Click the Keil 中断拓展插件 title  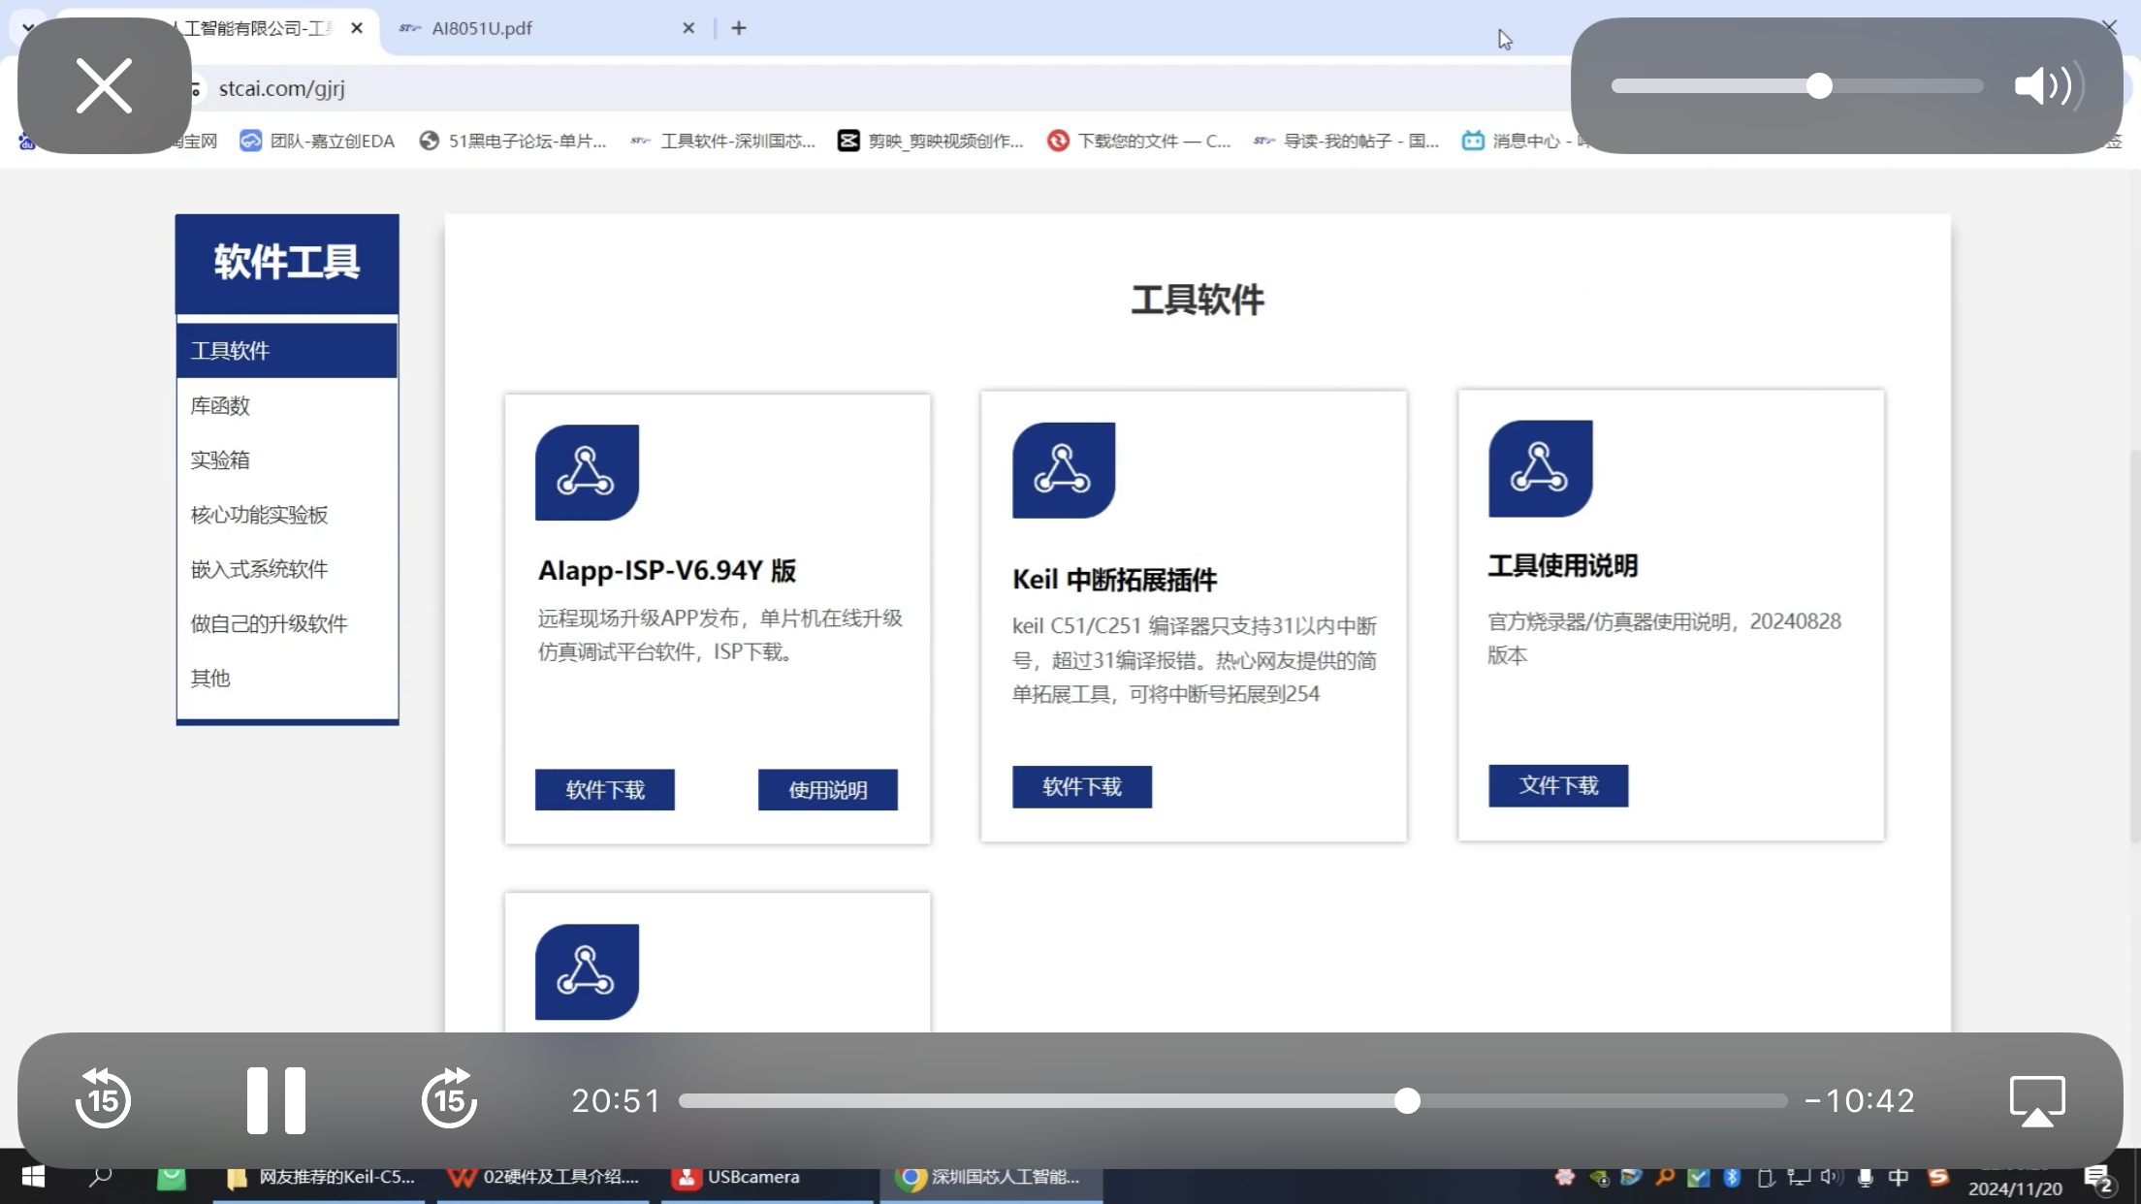click(x=1115, y=580)
